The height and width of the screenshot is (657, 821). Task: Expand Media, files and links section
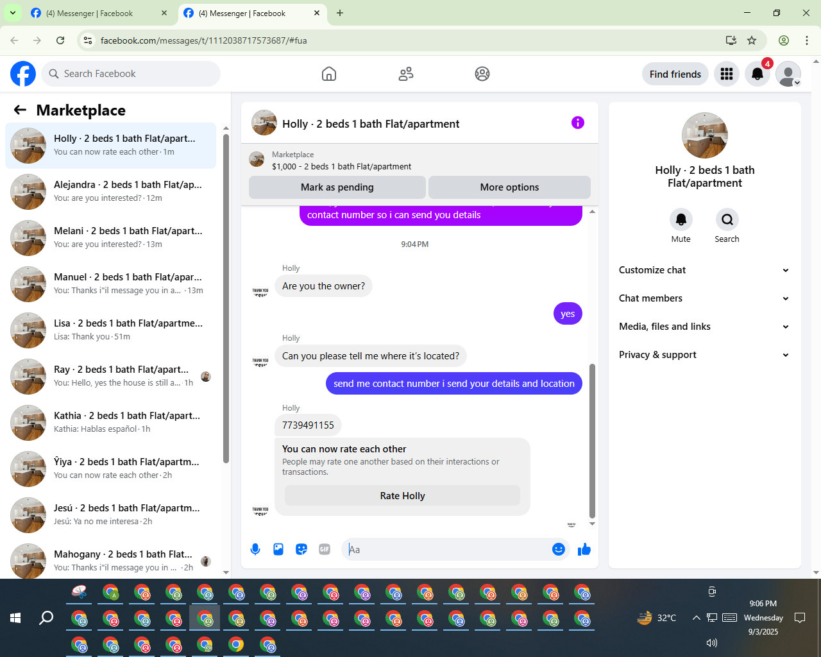(x=704, y=327)
